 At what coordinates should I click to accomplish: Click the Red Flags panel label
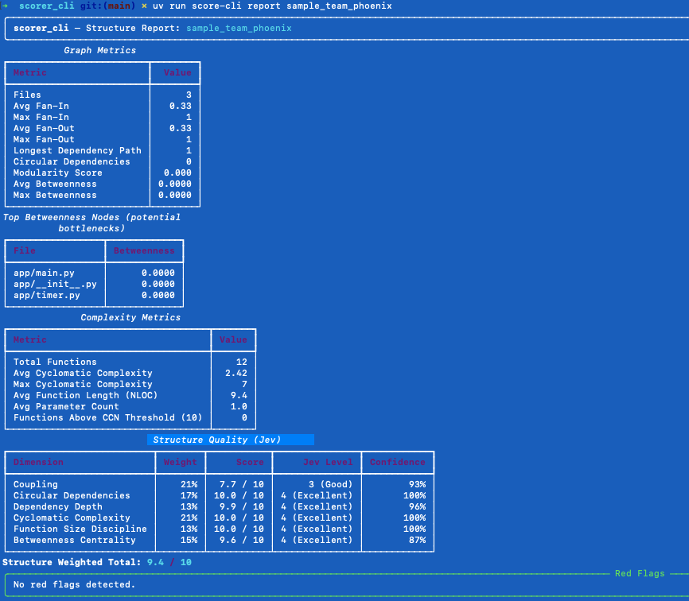[x=640, y=573]
